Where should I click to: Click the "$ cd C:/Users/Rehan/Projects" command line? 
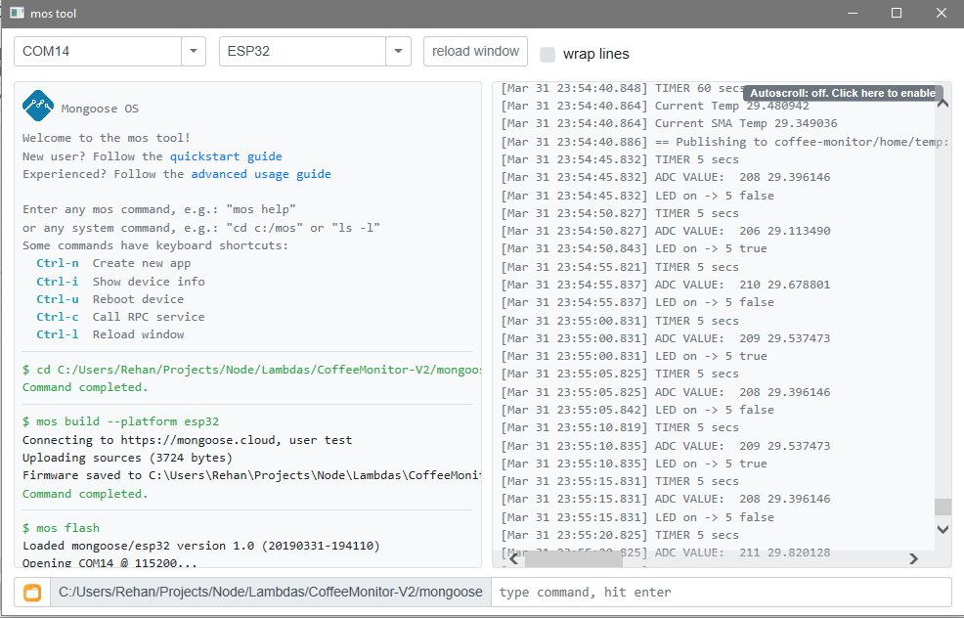(251, 370)
